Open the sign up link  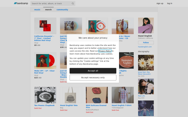[160, 3]
